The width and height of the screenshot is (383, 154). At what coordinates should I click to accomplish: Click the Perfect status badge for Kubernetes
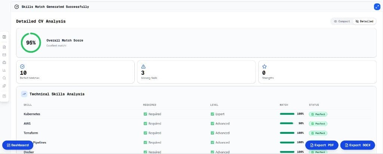click(318, 114)
